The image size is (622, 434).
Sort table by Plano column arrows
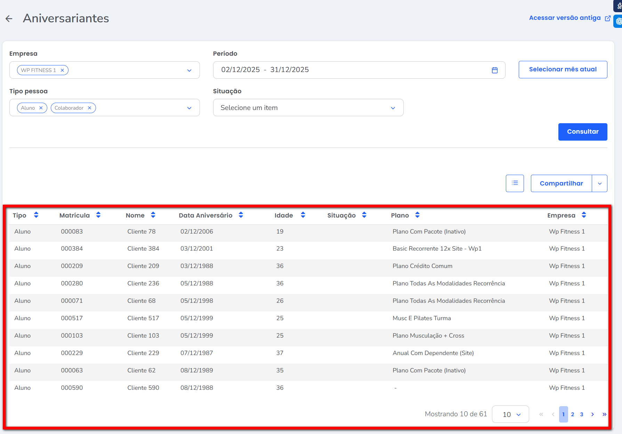tap(417, 215)
